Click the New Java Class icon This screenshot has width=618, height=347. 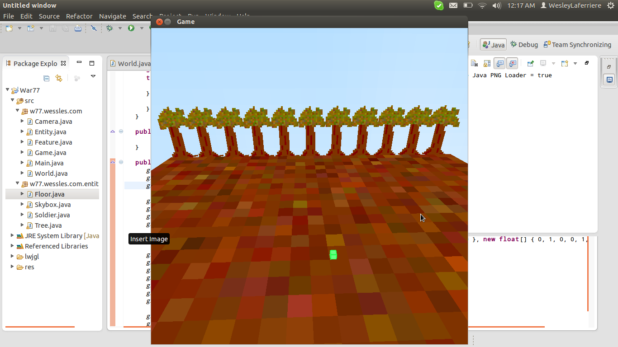[31, 28]
